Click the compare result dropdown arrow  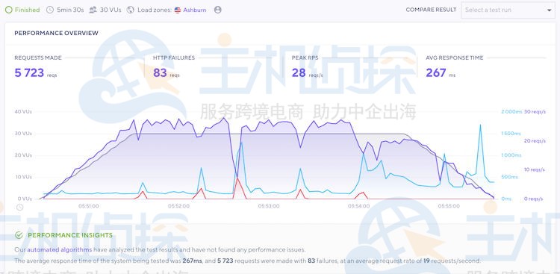pyautogui.click(x=550, y=10)
